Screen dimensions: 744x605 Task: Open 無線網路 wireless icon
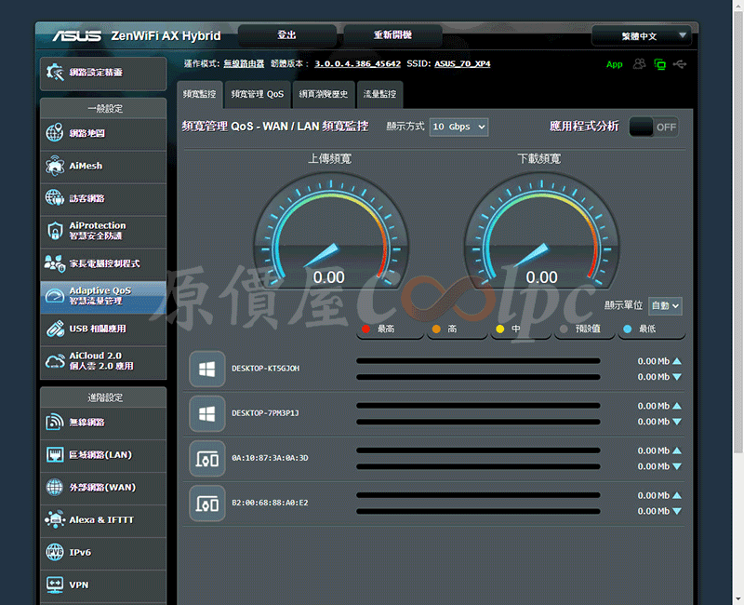pyautogui.click(x=55, y=422)
